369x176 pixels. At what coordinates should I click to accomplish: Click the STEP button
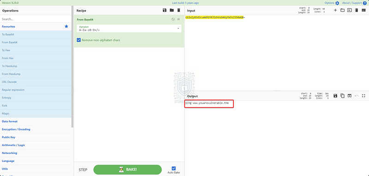coord(83,170)
